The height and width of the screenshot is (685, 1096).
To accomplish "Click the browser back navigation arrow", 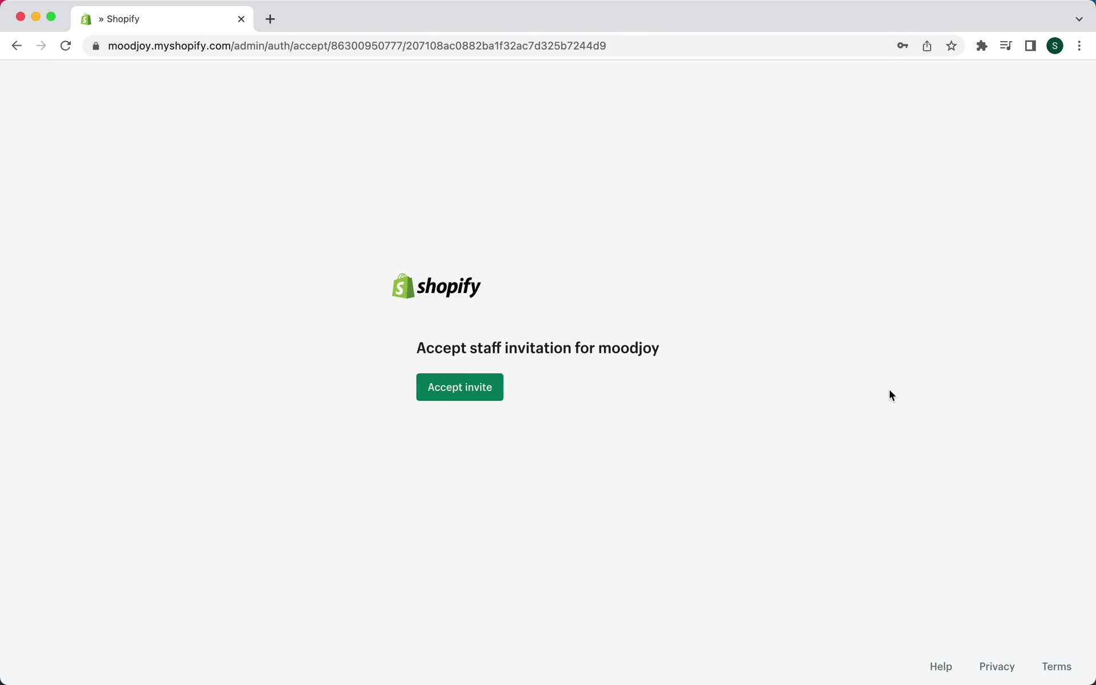I will pos(17,46).
